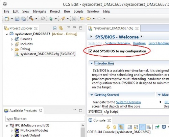Click the Last Edit Location icon
Image resolution: width=169 pixels, height=137 pixels.
tap(82, 18)
